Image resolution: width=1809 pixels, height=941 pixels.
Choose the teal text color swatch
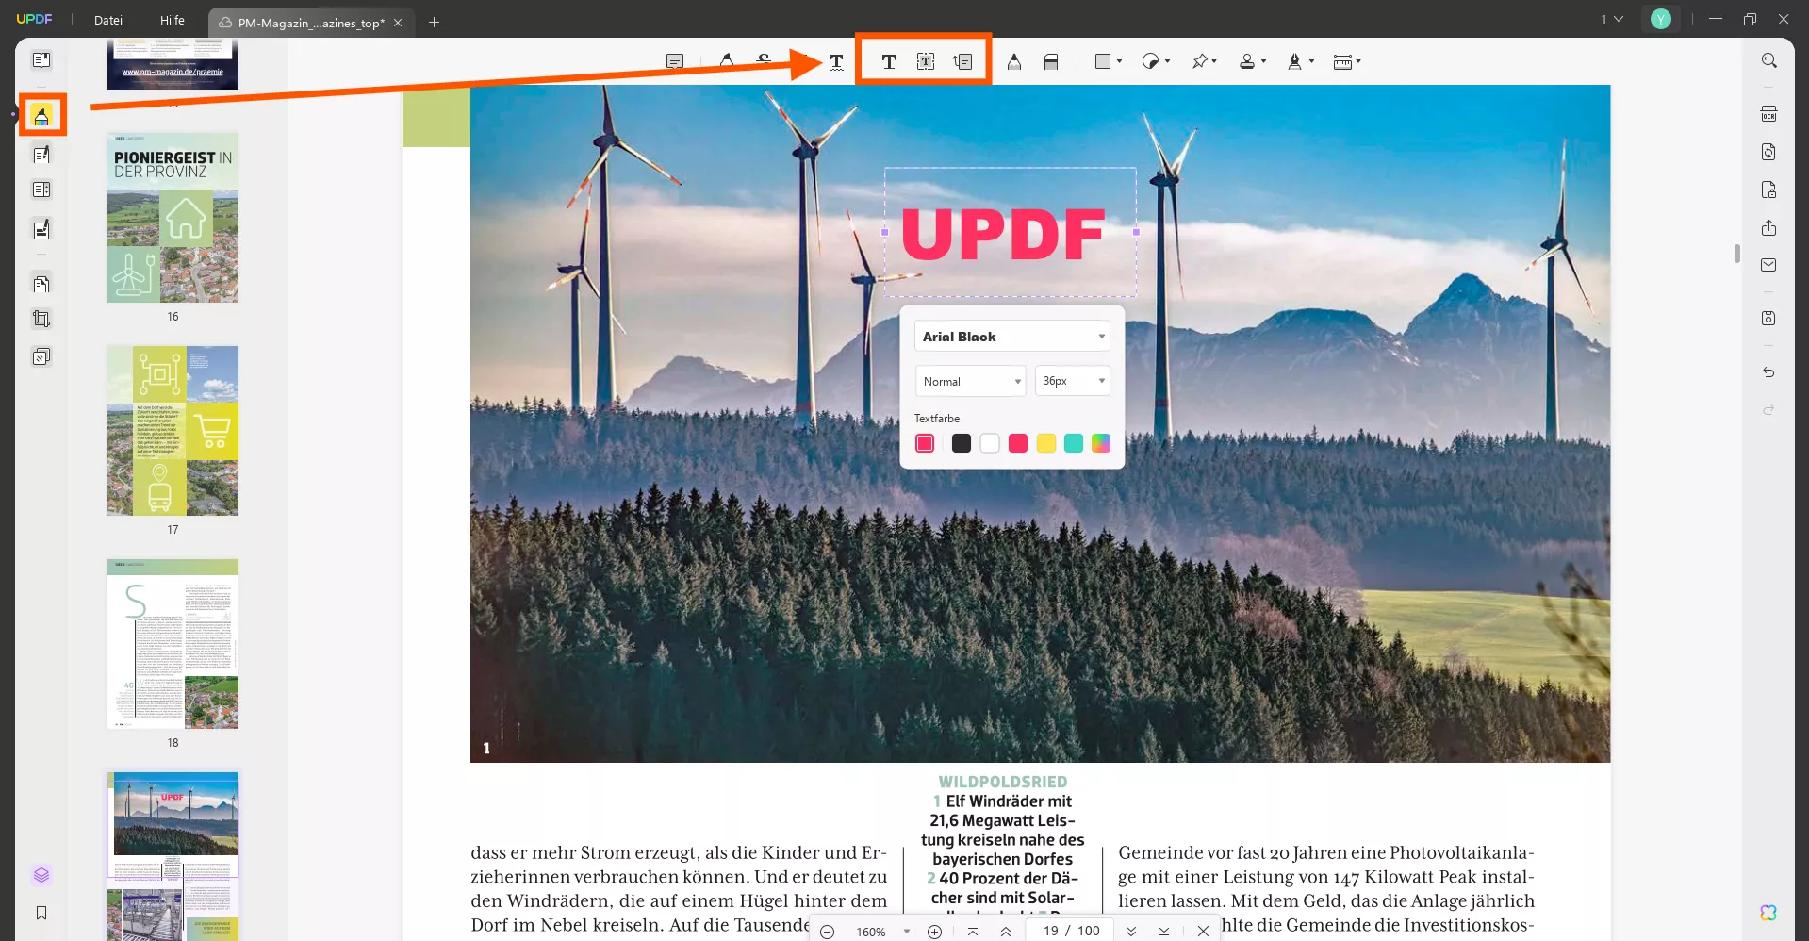click(x=1074, y=443)
